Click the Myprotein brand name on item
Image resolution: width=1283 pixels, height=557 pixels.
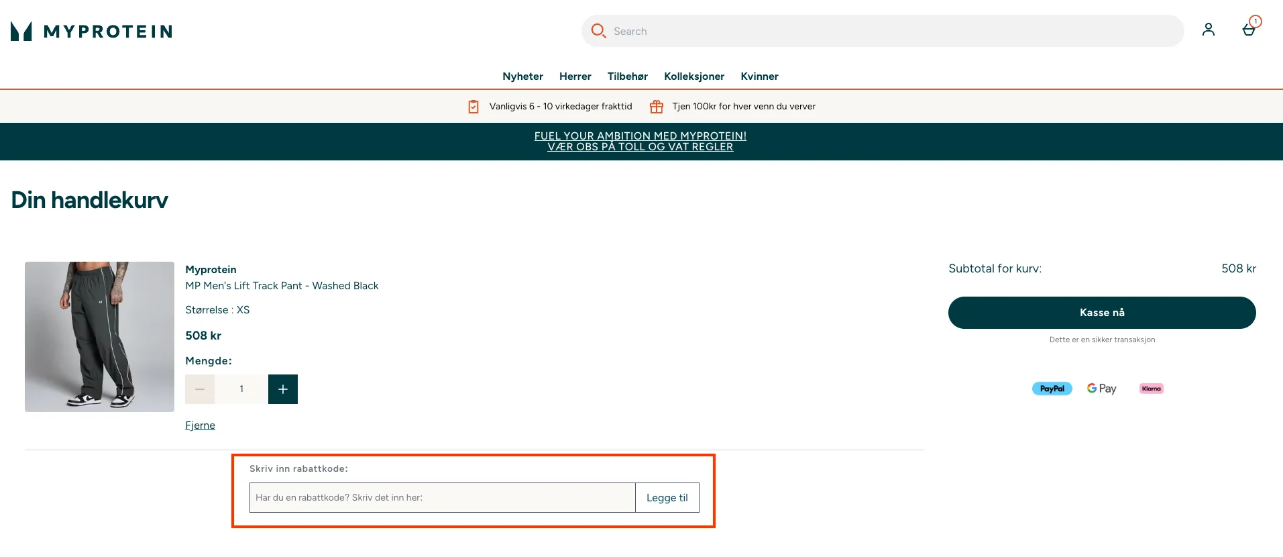(211, 270)
